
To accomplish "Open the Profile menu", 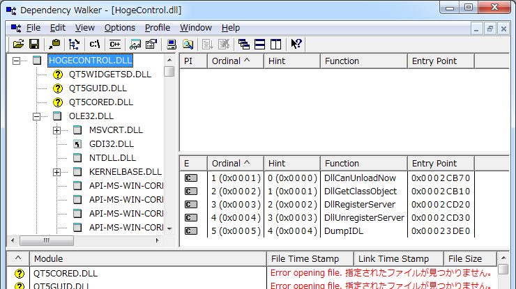I will (x=158, y=28).
